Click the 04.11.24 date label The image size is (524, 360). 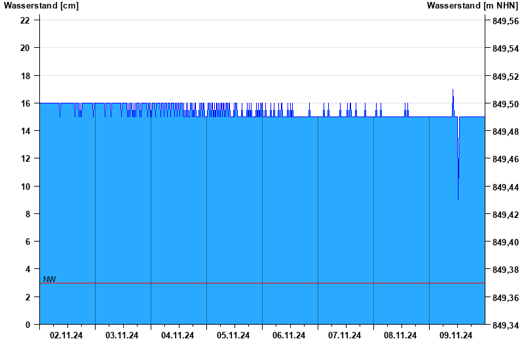click(178, 335)
